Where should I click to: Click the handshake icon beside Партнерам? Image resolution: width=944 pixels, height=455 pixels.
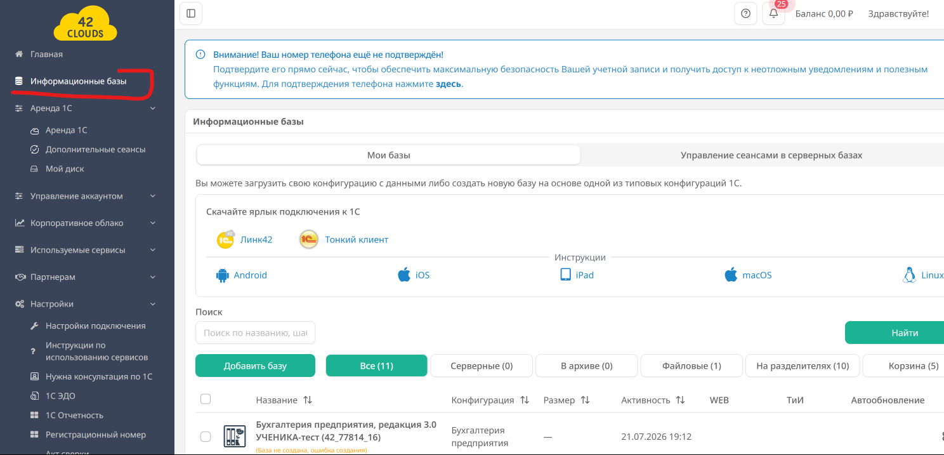tap(19, 277)
